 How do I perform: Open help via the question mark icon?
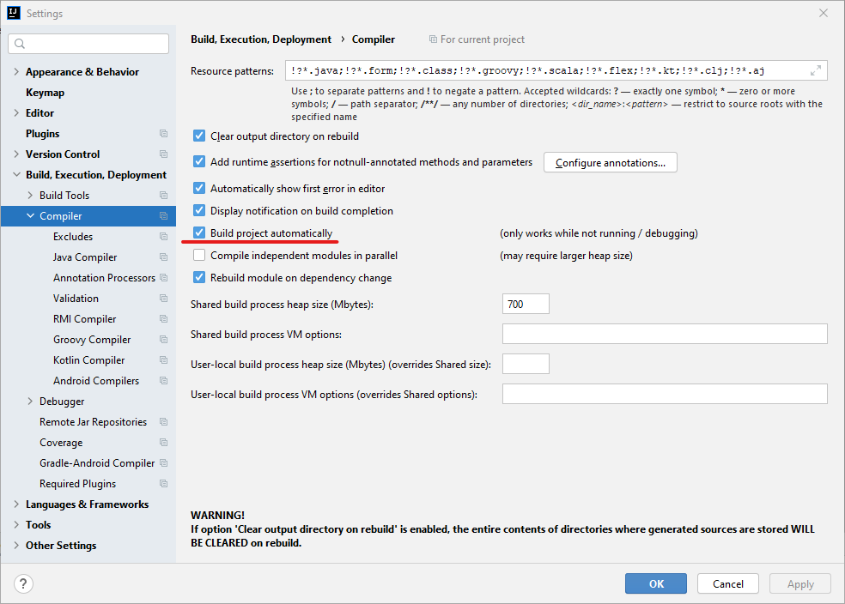22,583
